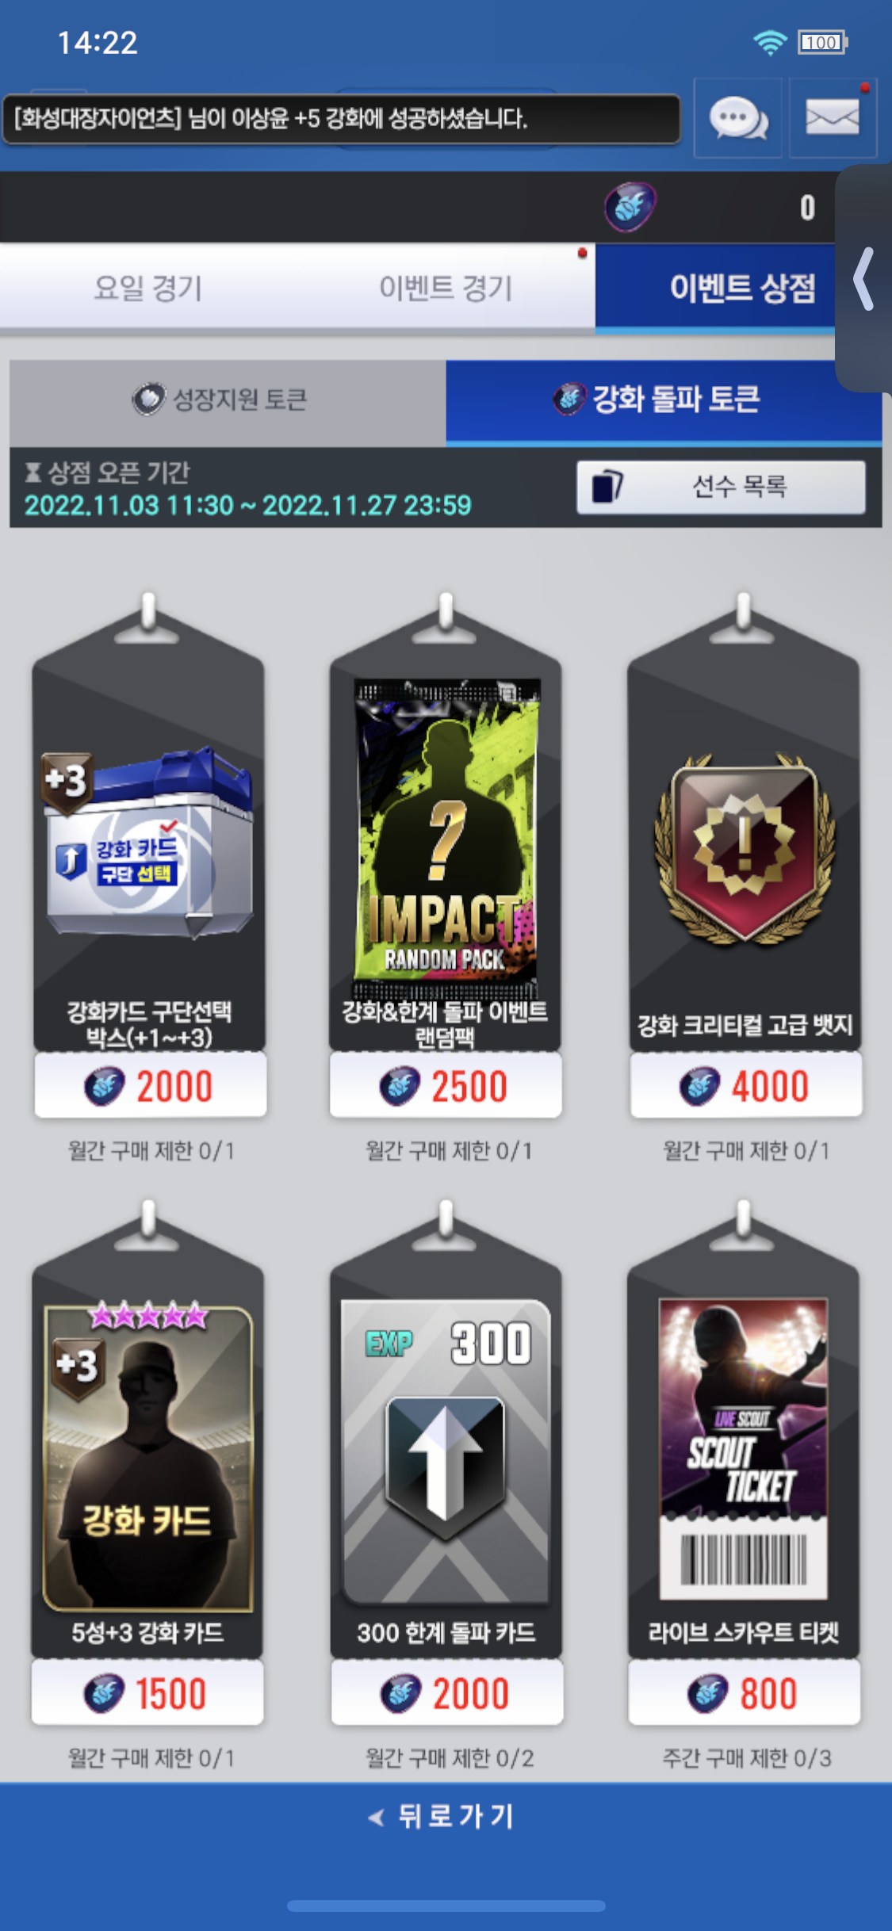Open the mailbox envelope icon
The height and width of the screenshot is (1931, 892).
coord(833,119)
